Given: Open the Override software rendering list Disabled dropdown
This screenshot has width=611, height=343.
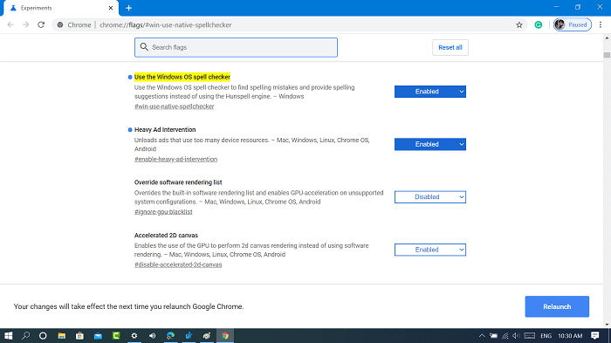Looking at the screenshot, I should pyautogui.click(x=429, y=197).
